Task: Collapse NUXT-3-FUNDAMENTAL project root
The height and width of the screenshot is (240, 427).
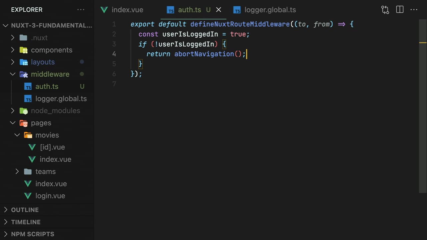Action: tap(6, 25)
